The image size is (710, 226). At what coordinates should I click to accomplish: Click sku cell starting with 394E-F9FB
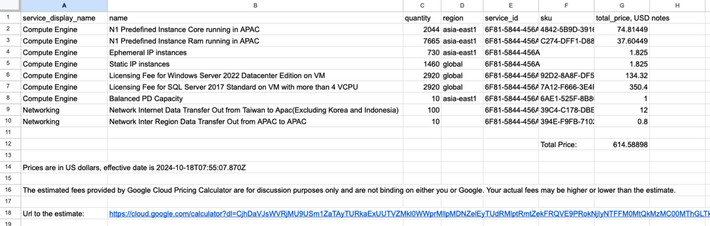coord(566,122)
